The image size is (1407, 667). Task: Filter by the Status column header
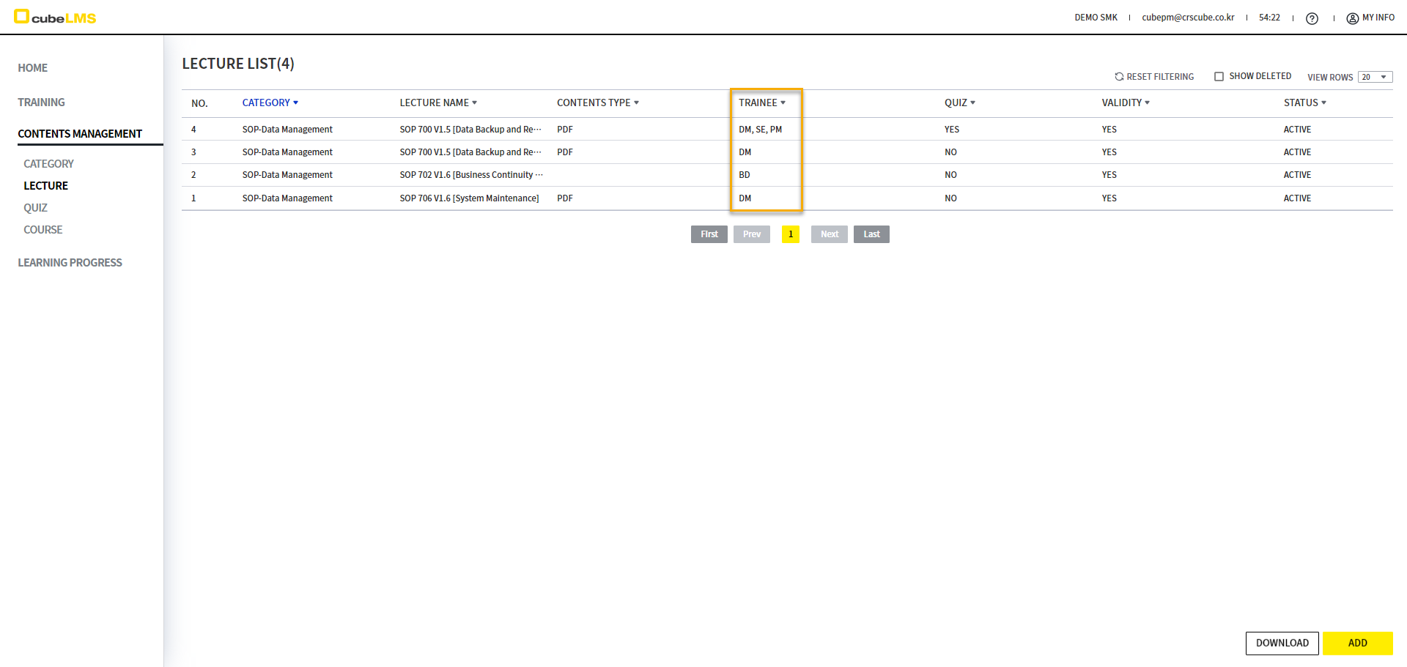1304,103
